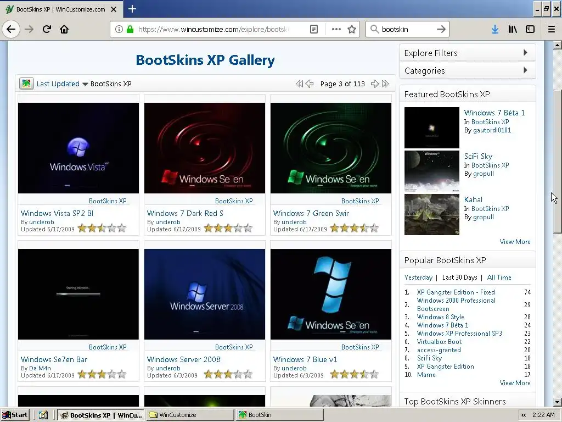Open Windows 8 Style popular link

point(441,317)
